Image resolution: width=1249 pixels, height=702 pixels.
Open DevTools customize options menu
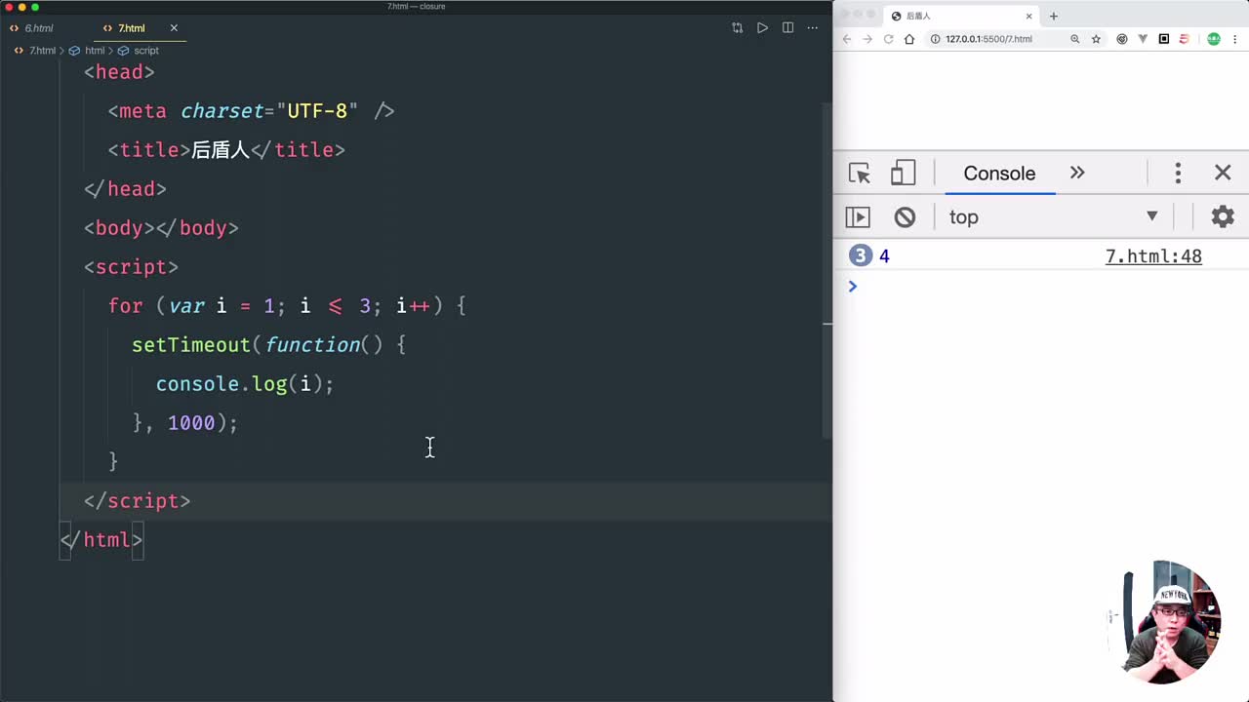pos(1178,174)
